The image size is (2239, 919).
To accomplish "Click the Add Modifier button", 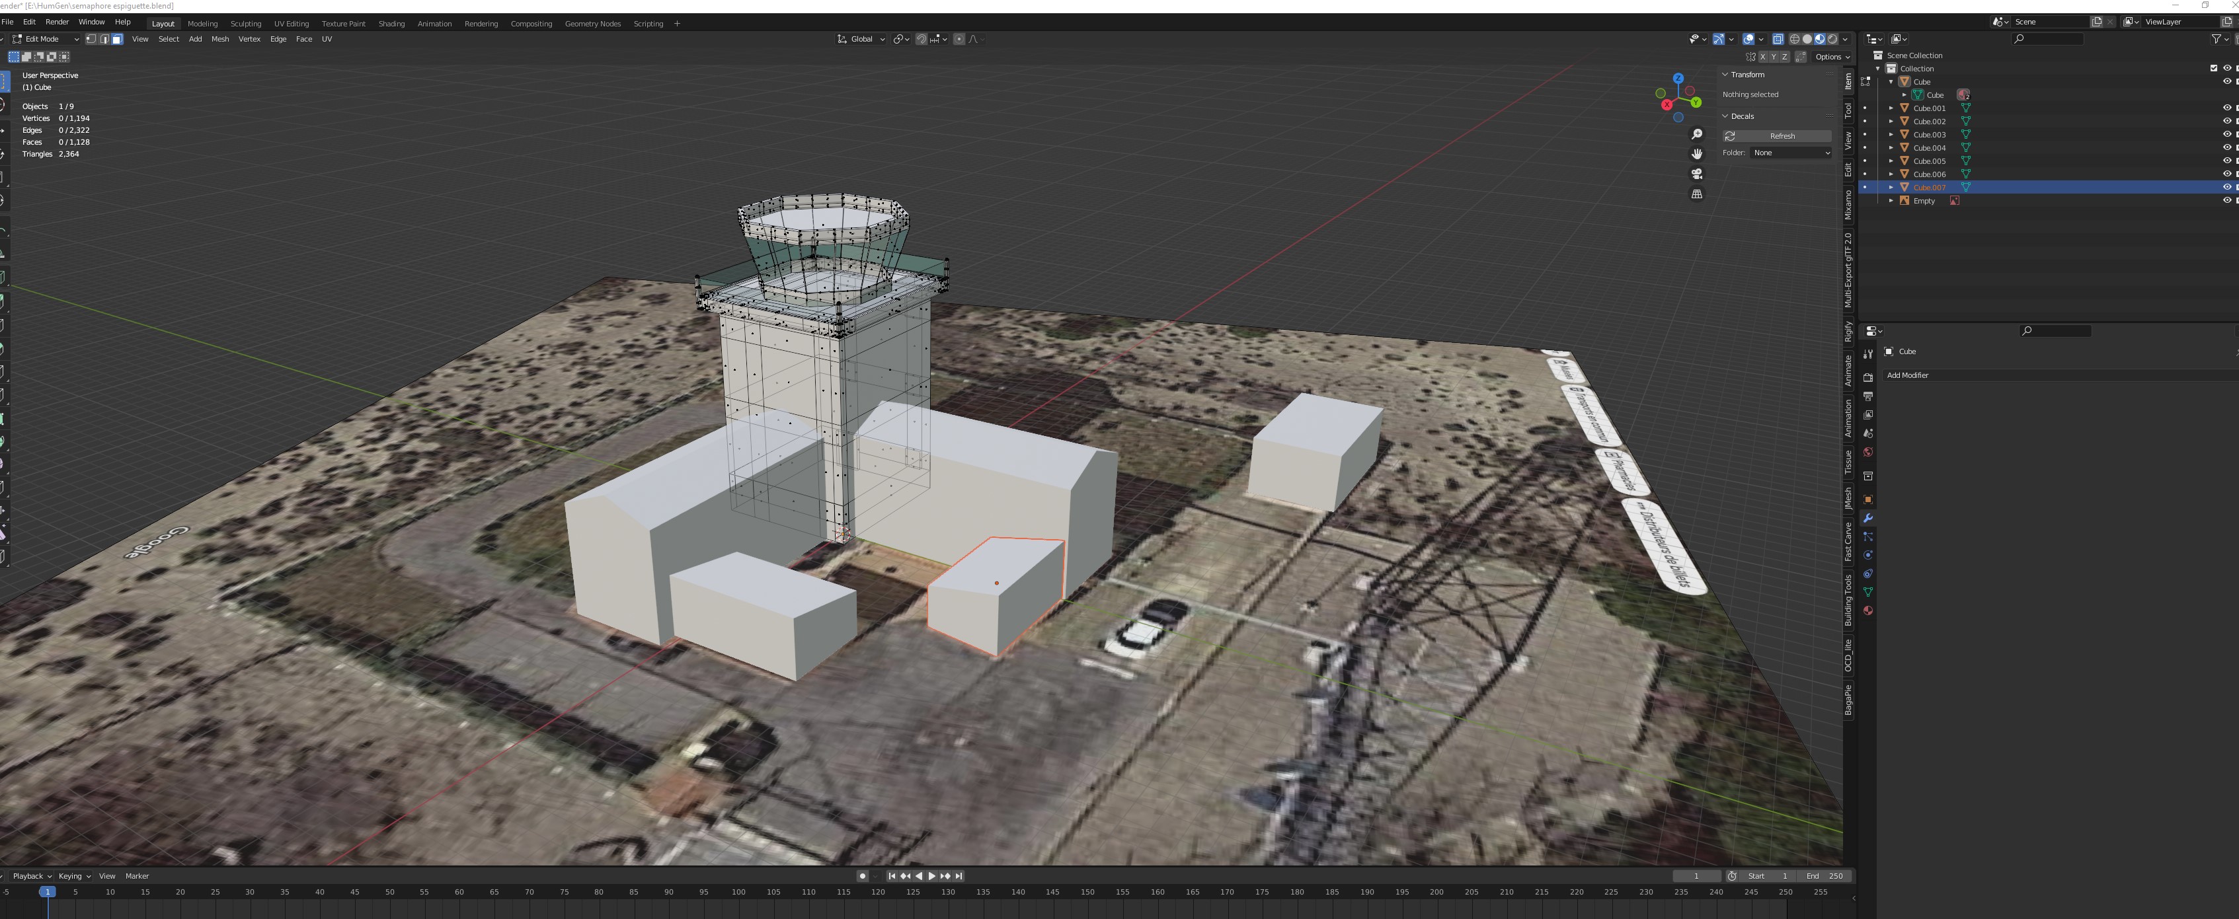I will [1907, 375].
